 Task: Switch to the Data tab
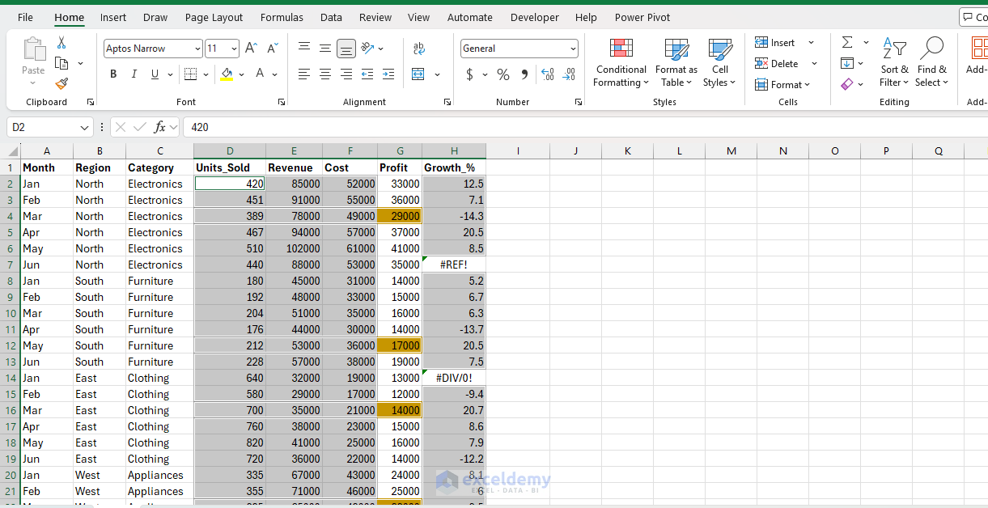[331, 17]
